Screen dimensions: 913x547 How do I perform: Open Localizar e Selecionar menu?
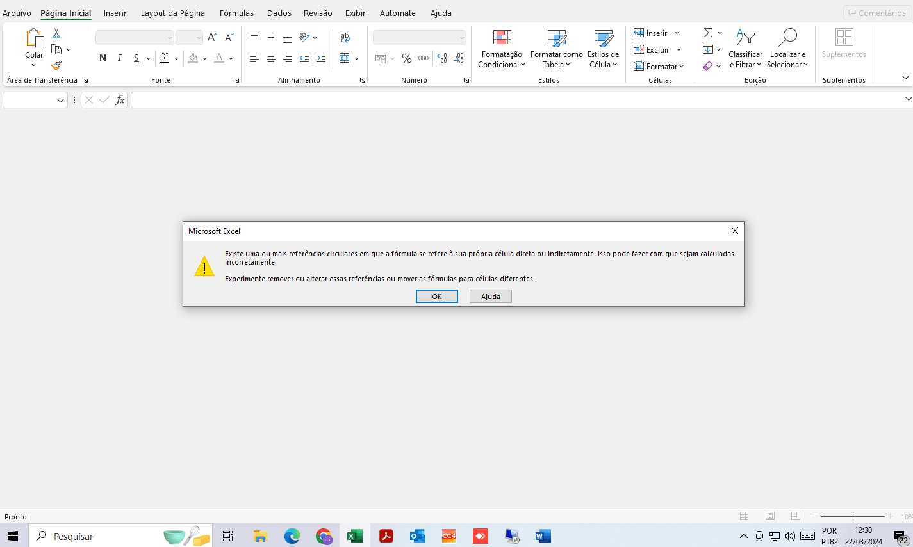(x=787, y=49)
